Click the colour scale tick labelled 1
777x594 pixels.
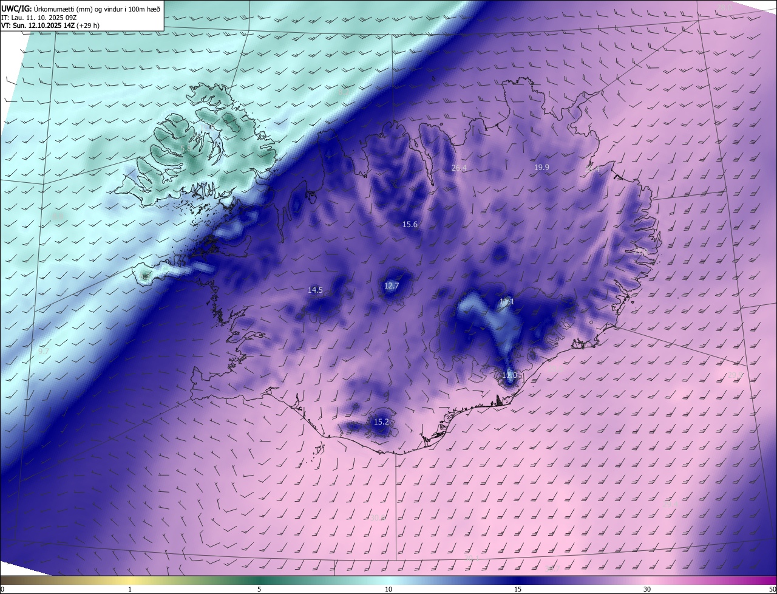coord(130,589)
